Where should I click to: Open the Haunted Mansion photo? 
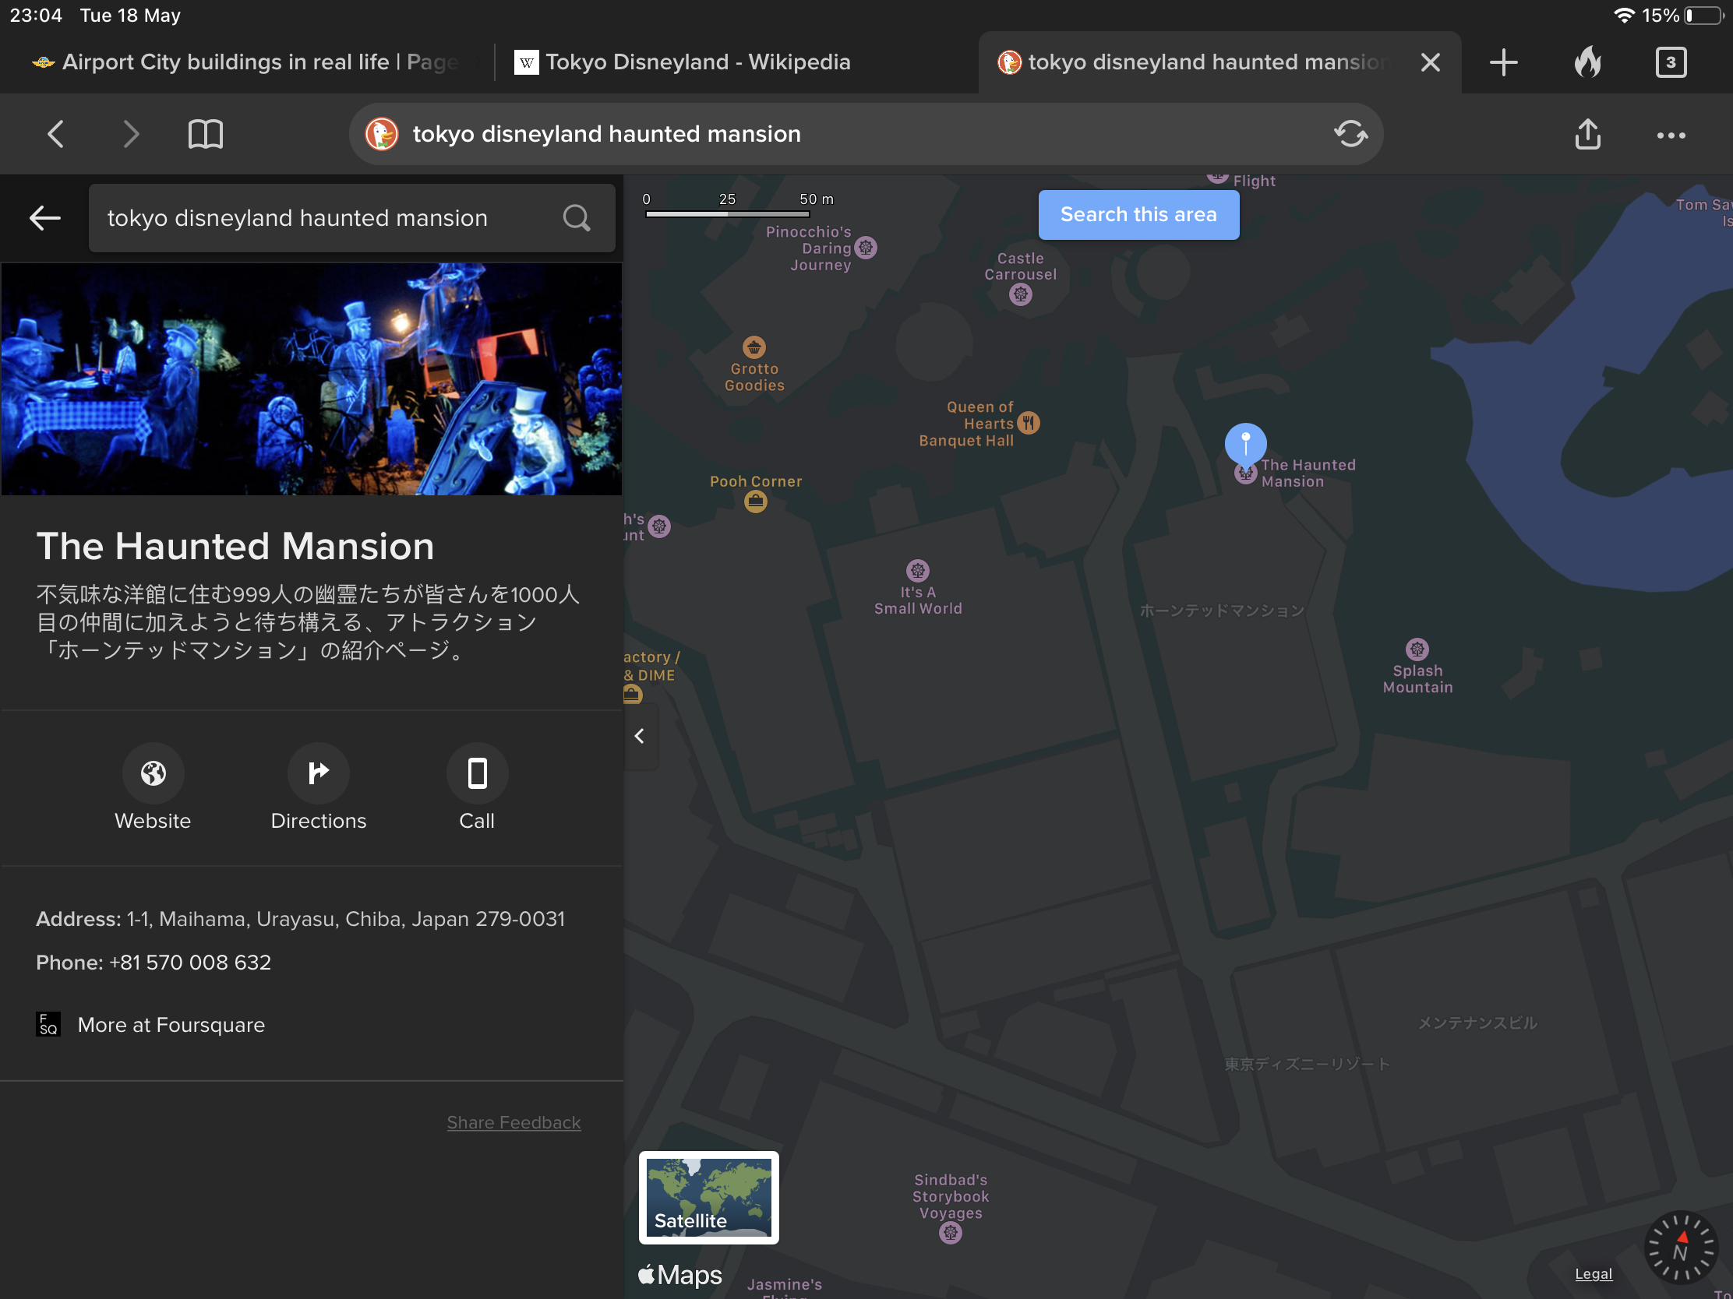pos(311,379)
